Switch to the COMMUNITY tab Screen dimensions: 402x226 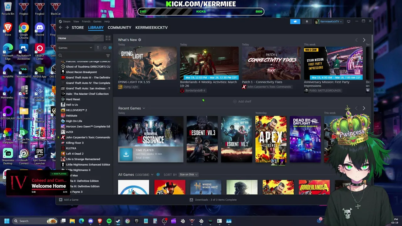coord(119,28)
